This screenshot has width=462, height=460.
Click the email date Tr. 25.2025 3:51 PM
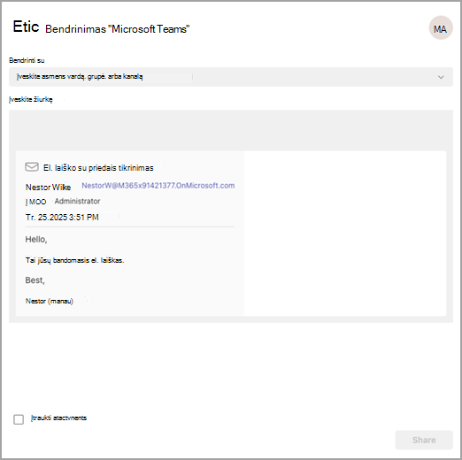pos(62,218)
